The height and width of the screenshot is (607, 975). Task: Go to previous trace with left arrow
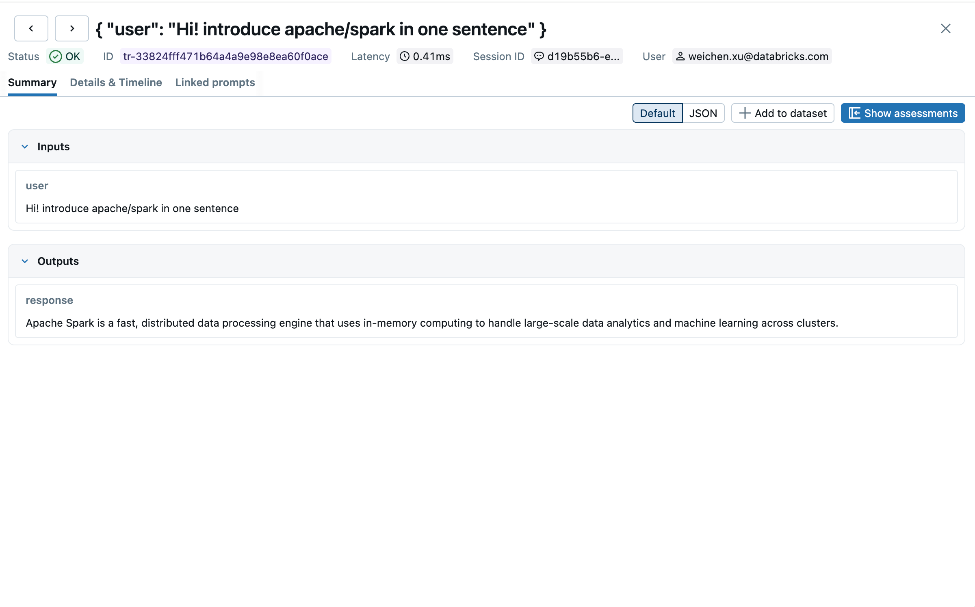[x=31, y=28]
